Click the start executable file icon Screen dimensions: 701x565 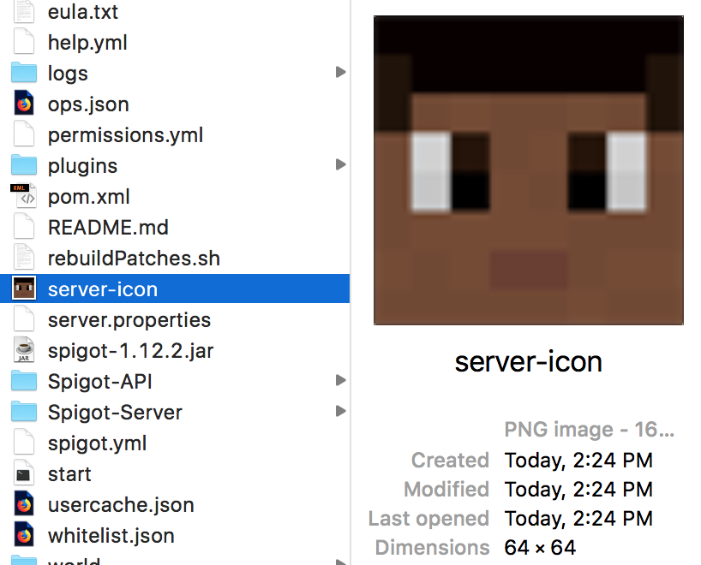click(x=23, y=473)
